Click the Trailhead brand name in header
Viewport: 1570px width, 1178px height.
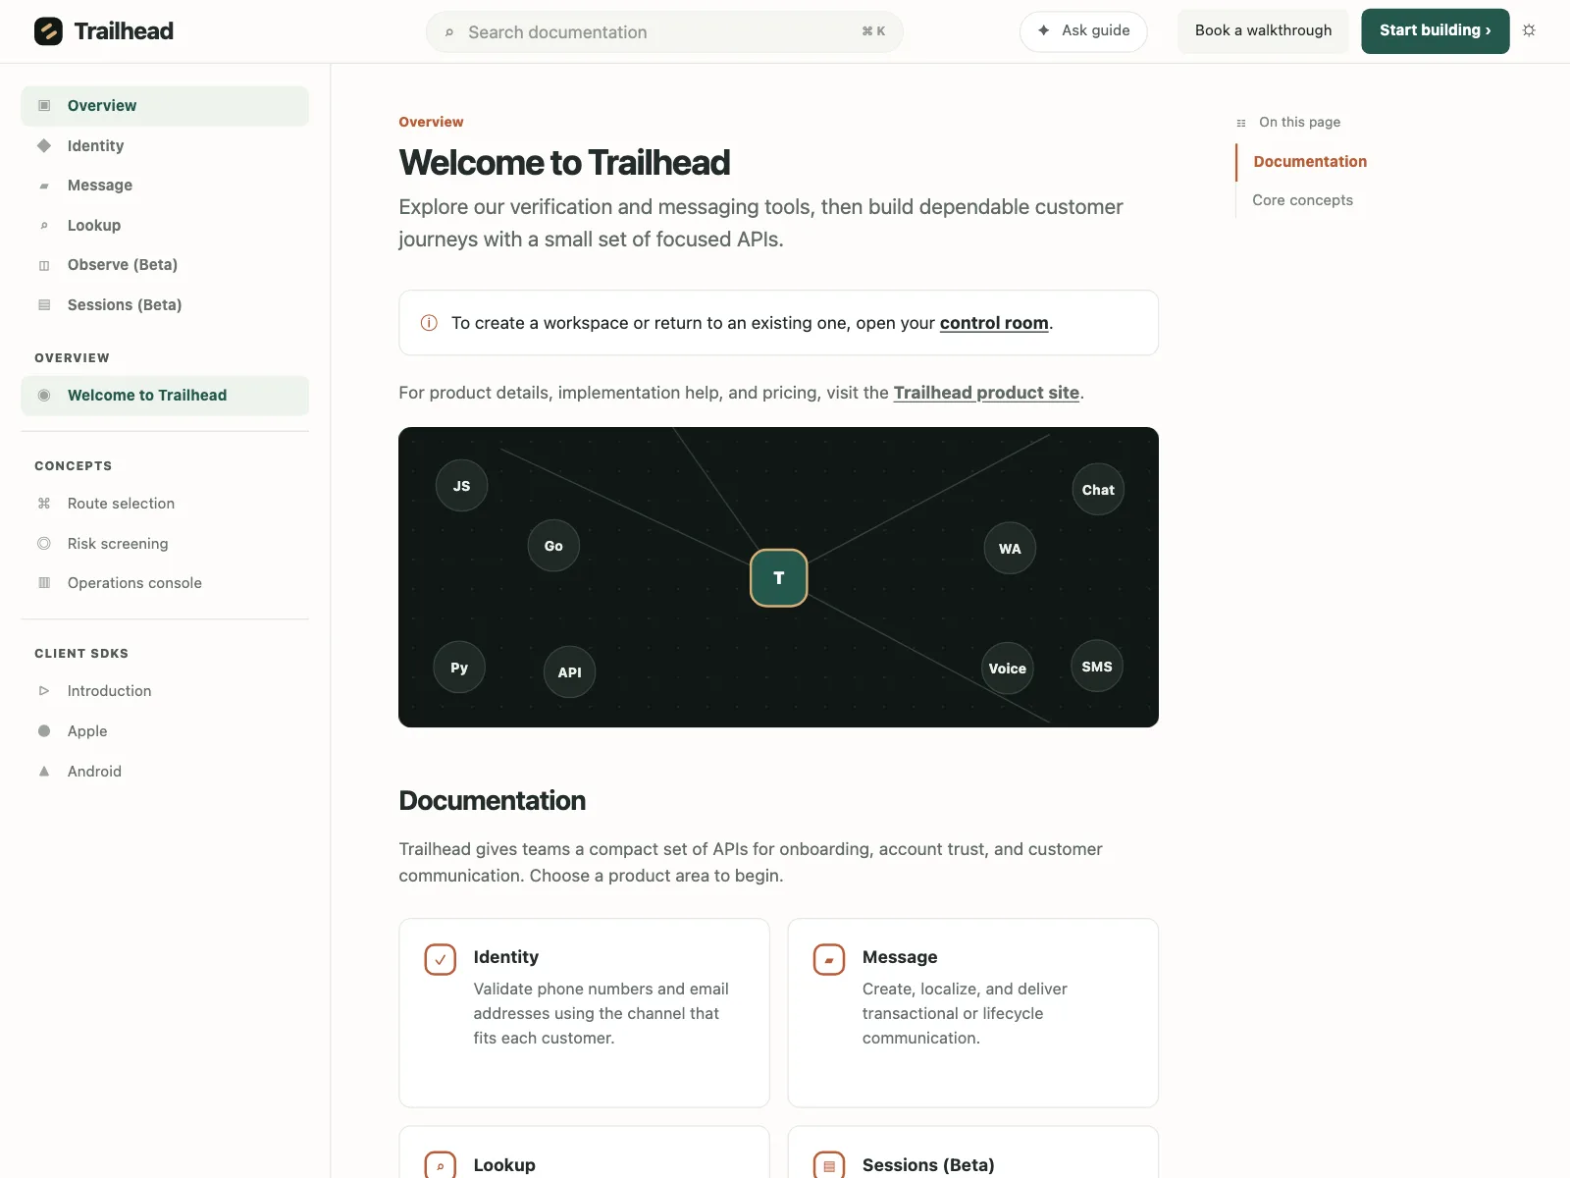(x=124, y=31)
